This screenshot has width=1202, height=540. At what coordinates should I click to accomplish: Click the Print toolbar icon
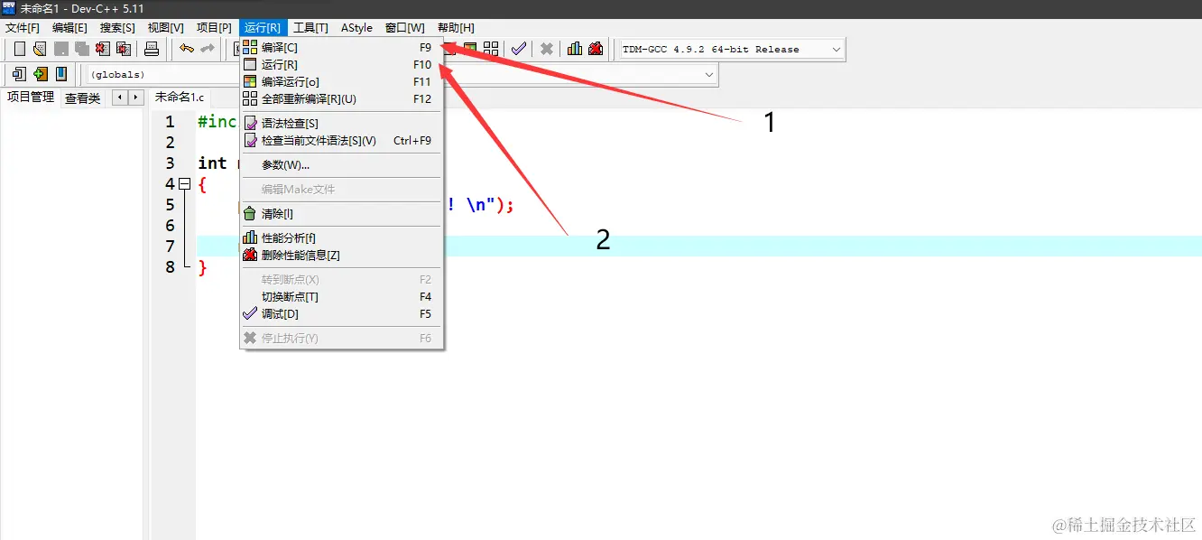152,49
